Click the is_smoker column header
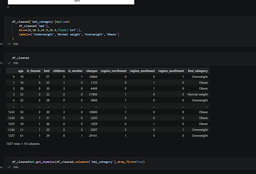The image size is (256, 174). coord(75,71)
